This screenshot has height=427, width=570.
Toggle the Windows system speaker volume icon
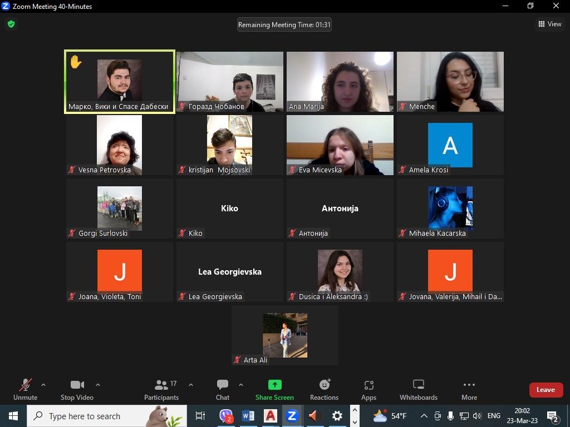(476, 416)
